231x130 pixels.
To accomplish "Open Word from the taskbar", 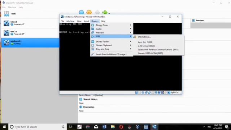I will tap(104, 127).
